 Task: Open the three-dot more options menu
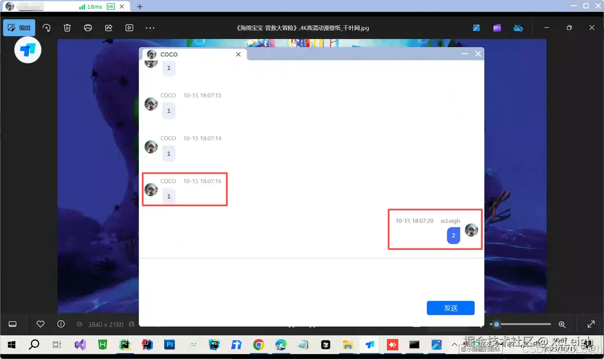click(150, 28)
